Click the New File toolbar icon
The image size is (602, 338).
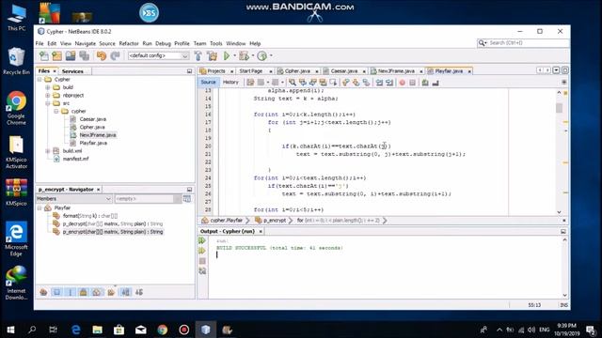44,56
